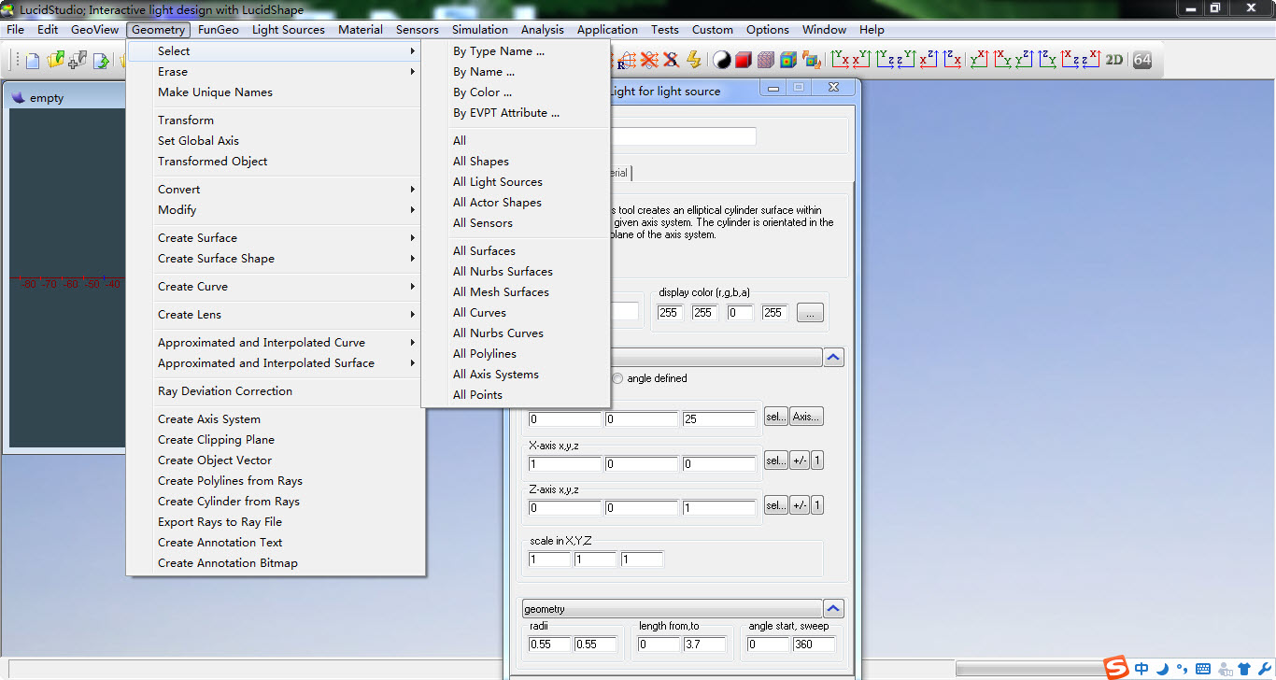This screenshot has width=1276, height=680.
Task: Click the angle sweep field showing 360
Action: pos(814,645)
